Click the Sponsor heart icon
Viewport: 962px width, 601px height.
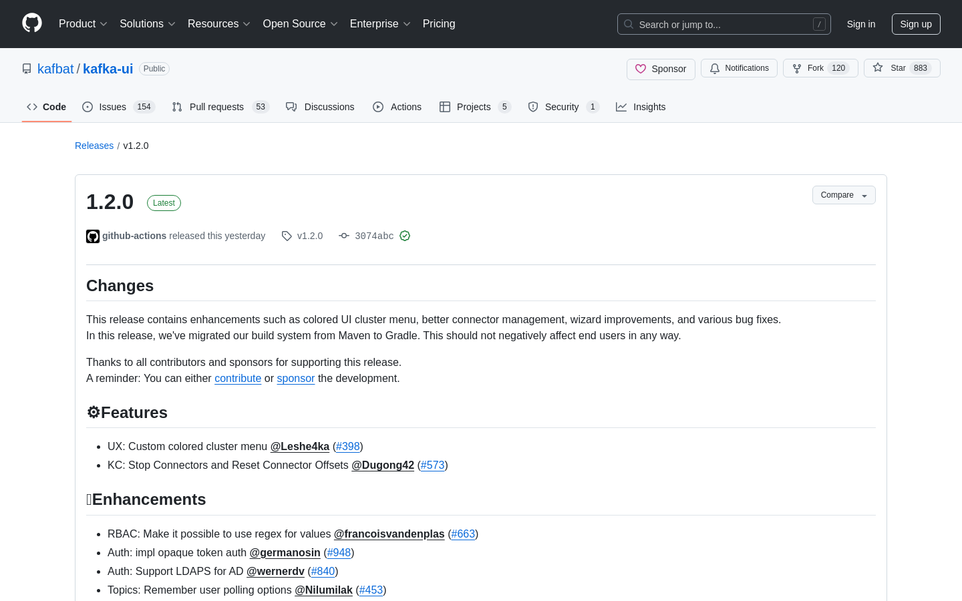pyautogui.click(x=641, y=69)
